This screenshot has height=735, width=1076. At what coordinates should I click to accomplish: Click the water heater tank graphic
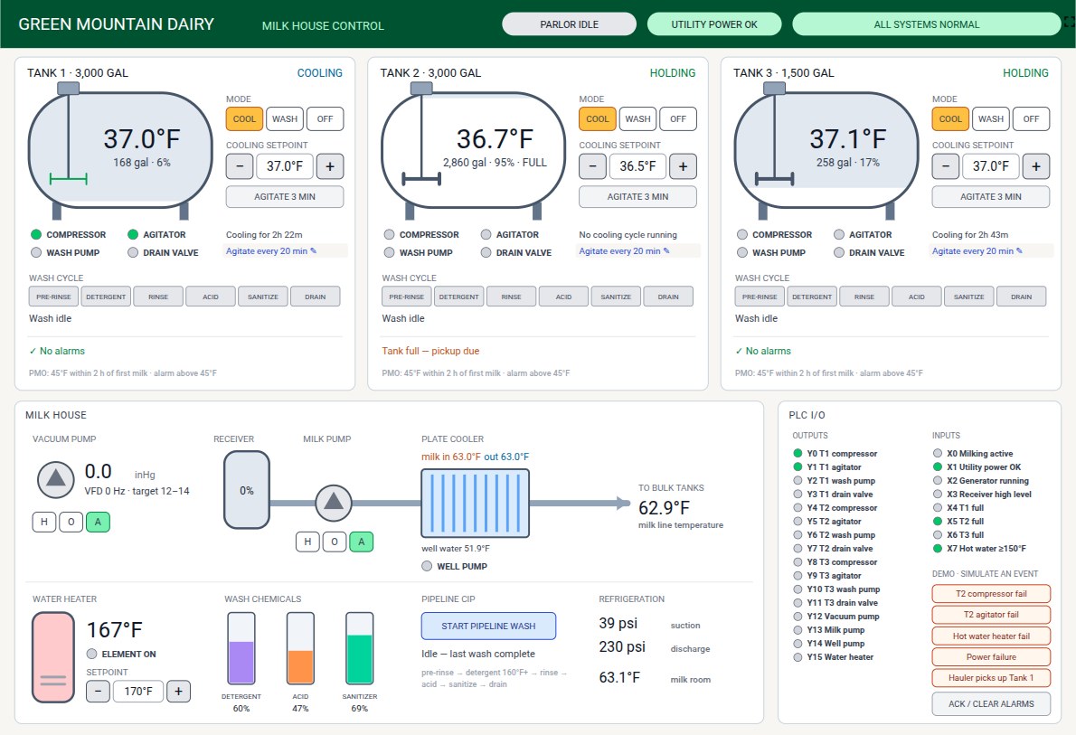tap(52, 657)
